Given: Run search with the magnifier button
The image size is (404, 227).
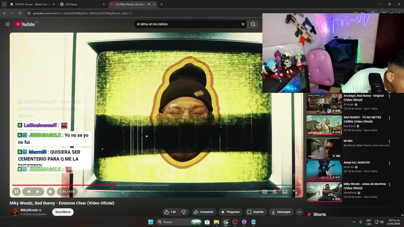Looking at the screenshot, I should pos(253,24).
